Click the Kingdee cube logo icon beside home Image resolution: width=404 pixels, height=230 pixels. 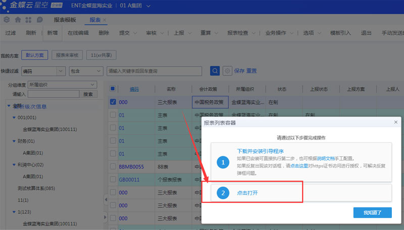7,20
